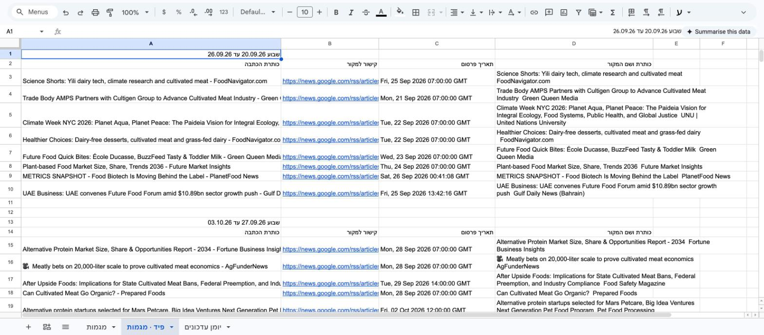Click the font size input field
This screenshot has width=764, height=335.
point(305,12)
